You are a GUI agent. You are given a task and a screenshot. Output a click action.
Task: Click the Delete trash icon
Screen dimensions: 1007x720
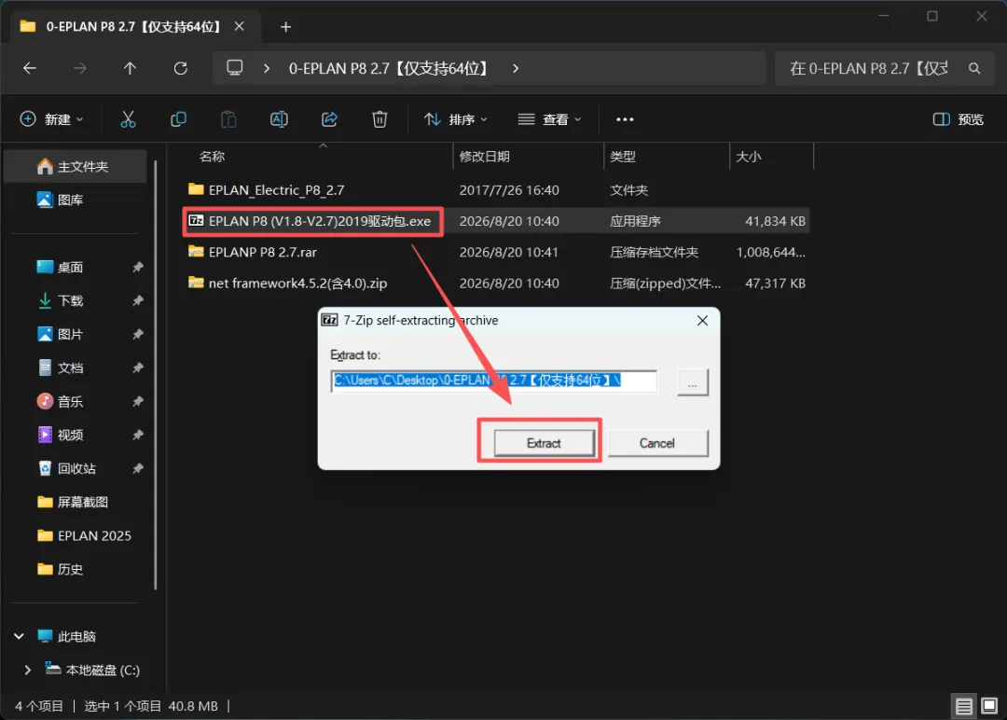pyautogui.click(x=379, y=119)
